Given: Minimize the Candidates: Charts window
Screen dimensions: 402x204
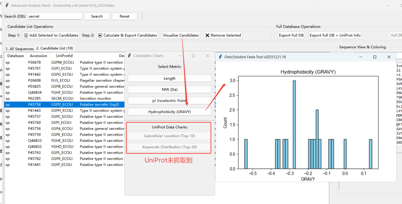Looking at the screenshot, I should [179, 56].
